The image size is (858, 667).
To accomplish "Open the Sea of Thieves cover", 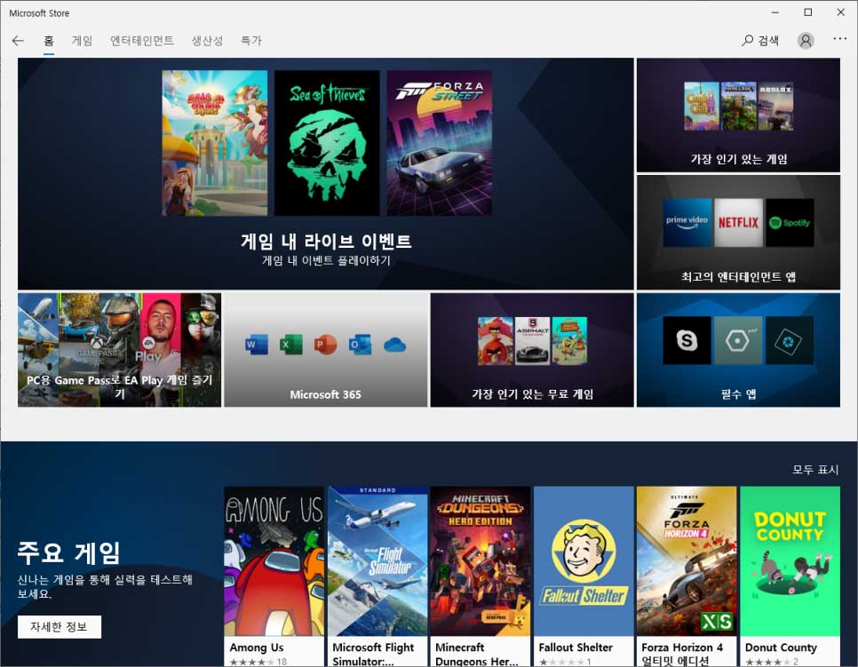I will point(327,143).
